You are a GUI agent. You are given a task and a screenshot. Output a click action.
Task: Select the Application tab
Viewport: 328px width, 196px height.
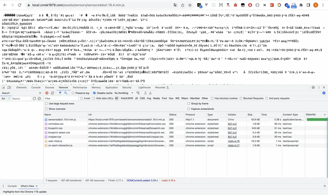111,87
